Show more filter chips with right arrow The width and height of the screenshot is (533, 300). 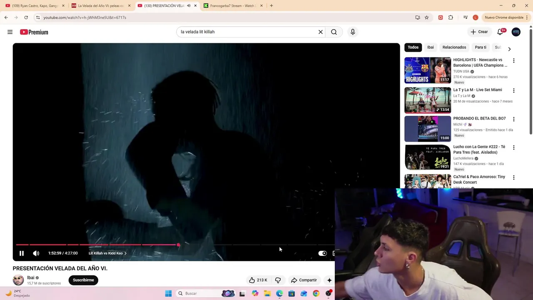click(x=509, y=49)
